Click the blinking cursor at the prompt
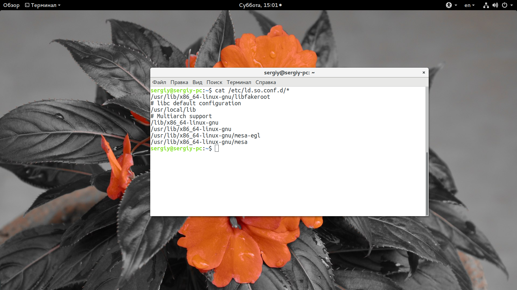This screenshot has width=517, height=290. pyautogui.click(x=216, y=149)
